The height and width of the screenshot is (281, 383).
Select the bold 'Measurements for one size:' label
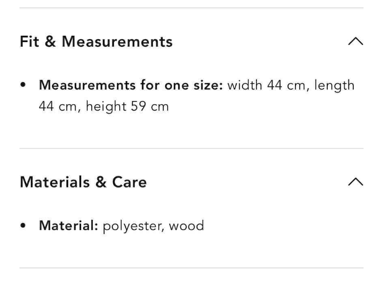(x=131, y=86)
